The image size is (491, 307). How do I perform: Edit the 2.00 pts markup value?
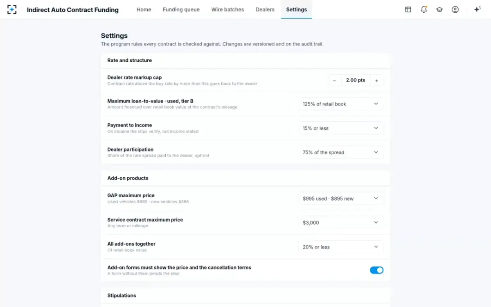pos(356,81)
